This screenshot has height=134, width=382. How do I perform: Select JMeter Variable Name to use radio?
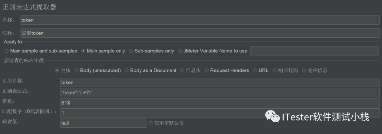point(180,51)
